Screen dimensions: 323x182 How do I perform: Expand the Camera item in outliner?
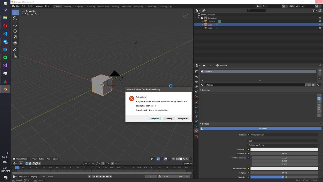[202, 21]
